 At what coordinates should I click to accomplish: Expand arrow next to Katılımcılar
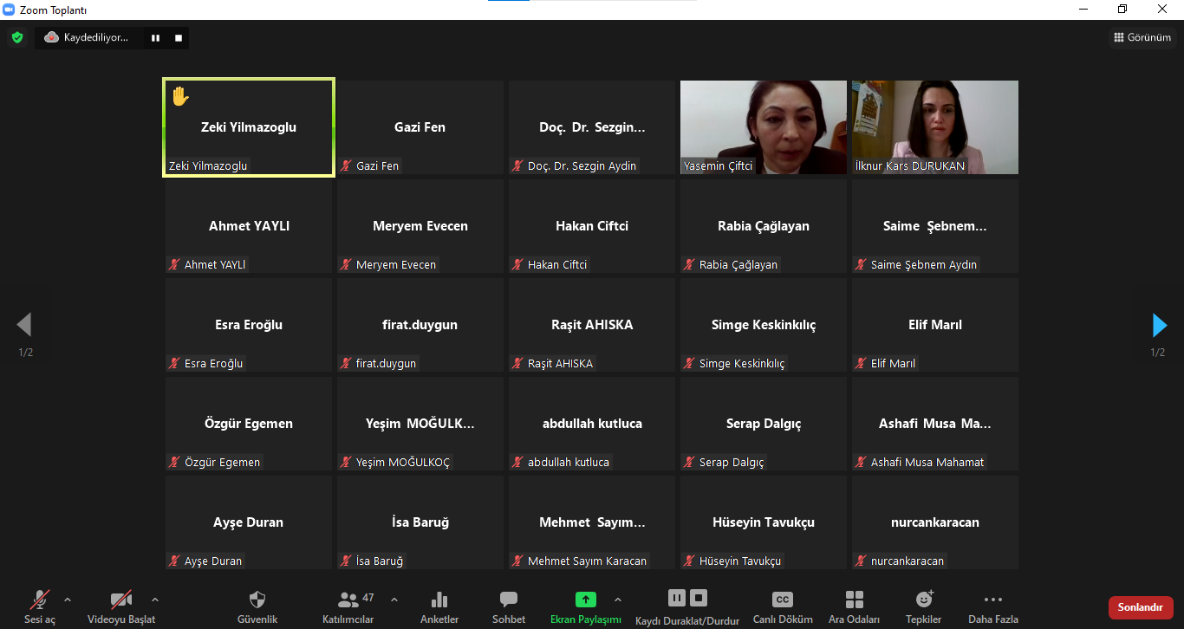click(x=394, y=600)
